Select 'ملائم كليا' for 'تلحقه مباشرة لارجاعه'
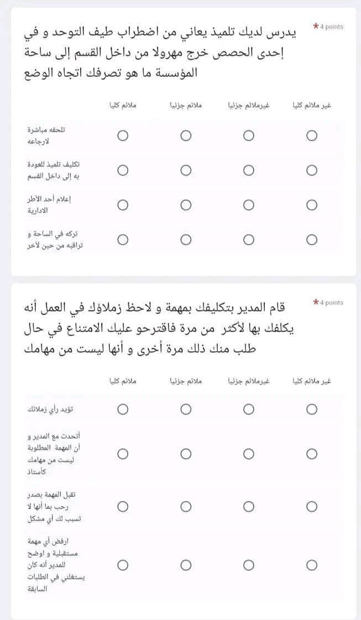This screenshot has width=361, height=620. coord(123,136)
